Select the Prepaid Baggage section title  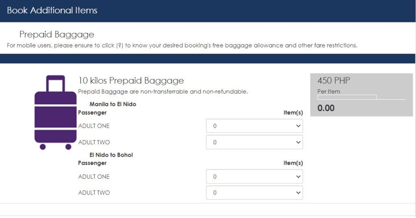coord(56,34)
